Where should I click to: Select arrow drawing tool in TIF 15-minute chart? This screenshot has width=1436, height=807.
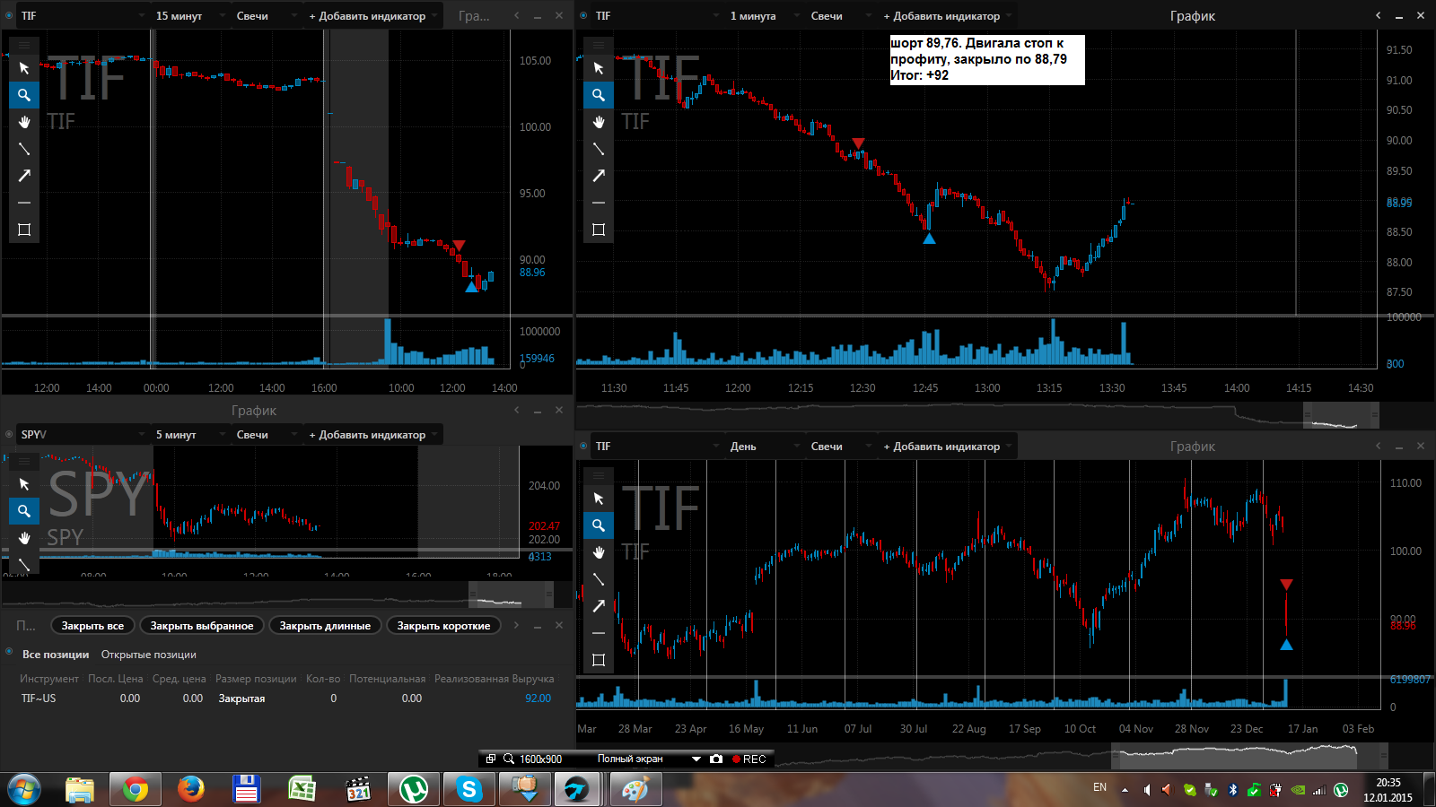coord(24,176)
